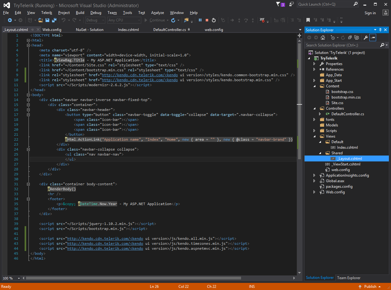Toggle auto-hide pin on Solution Explorer
Screen dimensions: 391x290
coord(380,30)
